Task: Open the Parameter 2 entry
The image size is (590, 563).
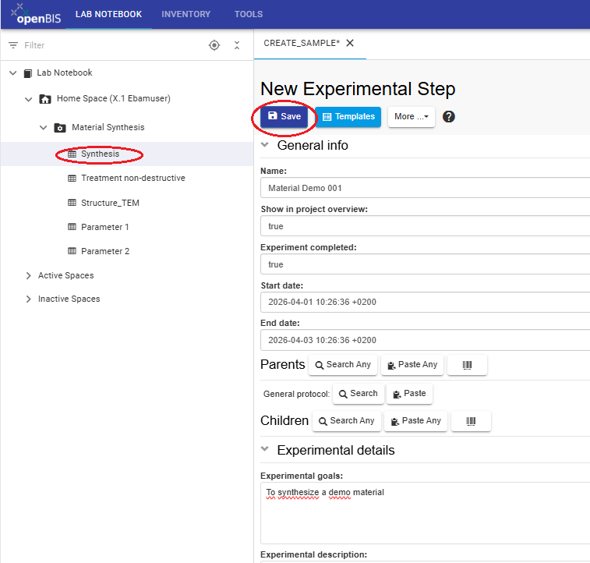Action: coord(105,251)
